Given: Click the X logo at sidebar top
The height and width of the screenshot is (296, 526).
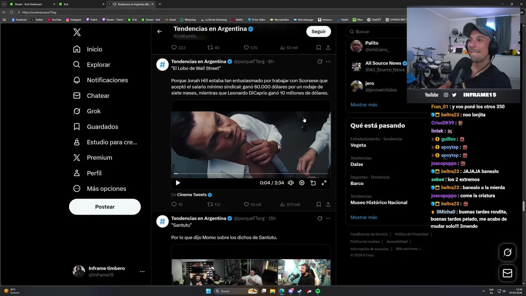Looking at the screenshot, I should [x=77, y=32].
